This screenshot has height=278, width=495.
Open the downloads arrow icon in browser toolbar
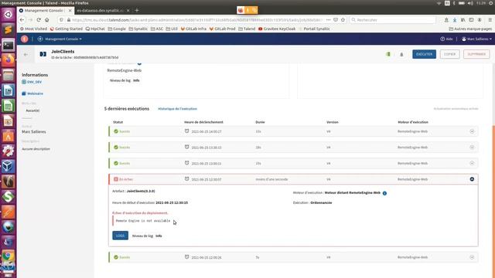click(x=455, y=20)
